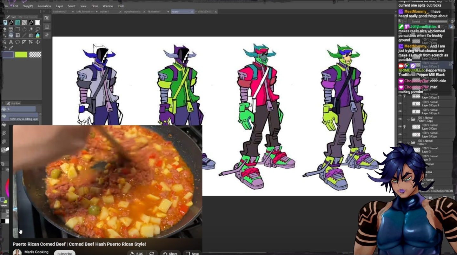Click the Share button under the video
The image size is (457, 255).
(170, 253)
